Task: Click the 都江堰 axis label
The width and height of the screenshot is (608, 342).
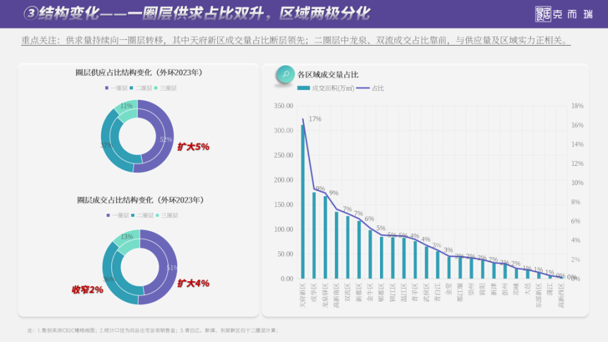Action: click(460, 293)
